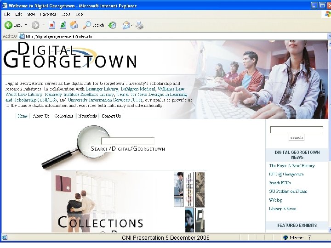Open The Hoya: A Brief History link

[x=292, y=165]
